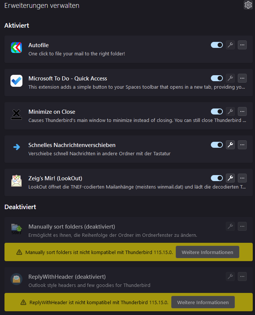Open Minimize on Close more options menu

click(x=242, y=111)
